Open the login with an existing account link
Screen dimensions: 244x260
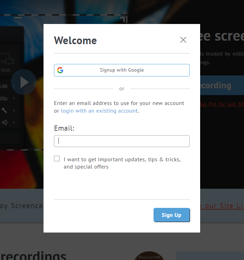point(99,111)
